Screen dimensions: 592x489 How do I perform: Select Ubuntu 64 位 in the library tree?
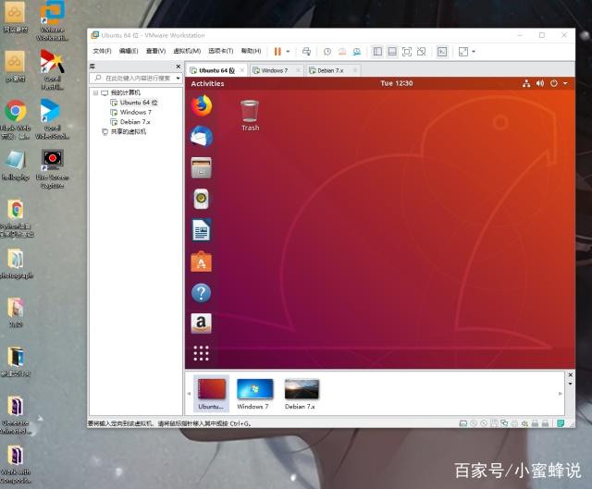[134, 103]
